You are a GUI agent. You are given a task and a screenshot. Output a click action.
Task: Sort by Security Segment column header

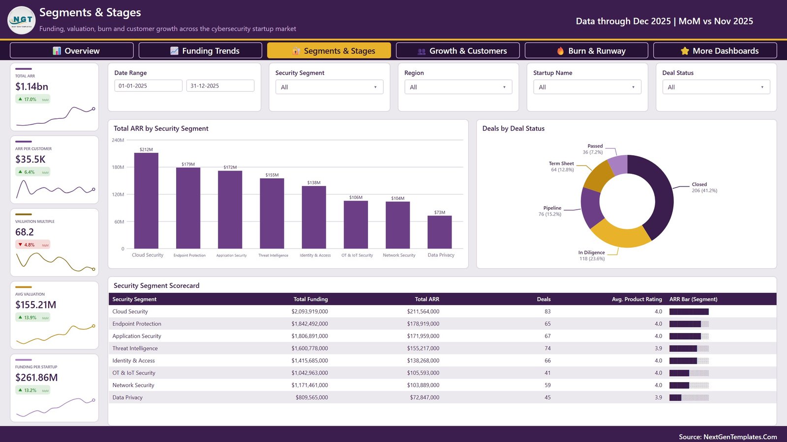click(134, 299)
